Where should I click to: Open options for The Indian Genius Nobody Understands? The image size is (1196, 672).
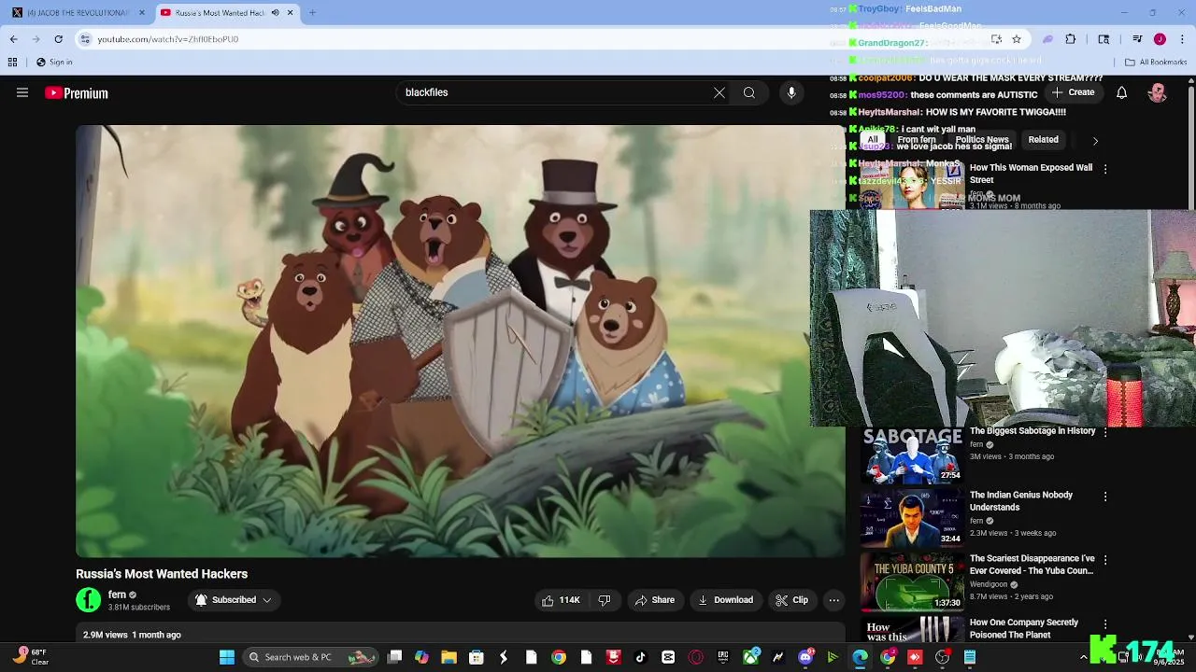coord(1105,497)
